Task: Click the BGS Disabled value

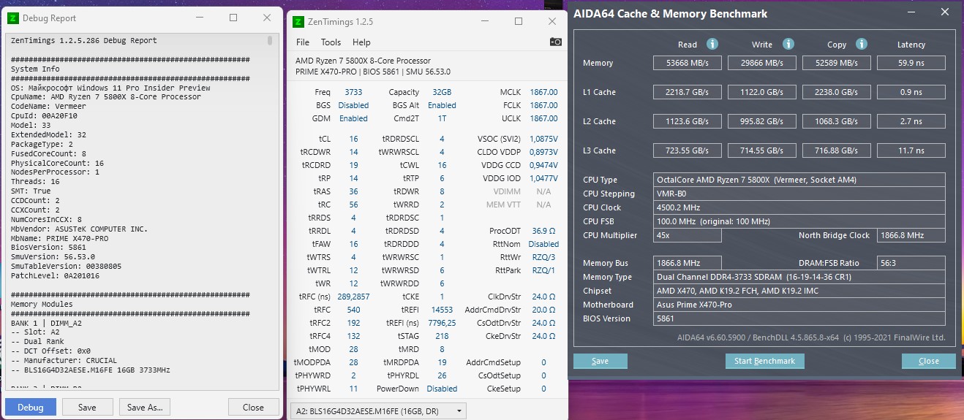Action: [x=353, y=105]
